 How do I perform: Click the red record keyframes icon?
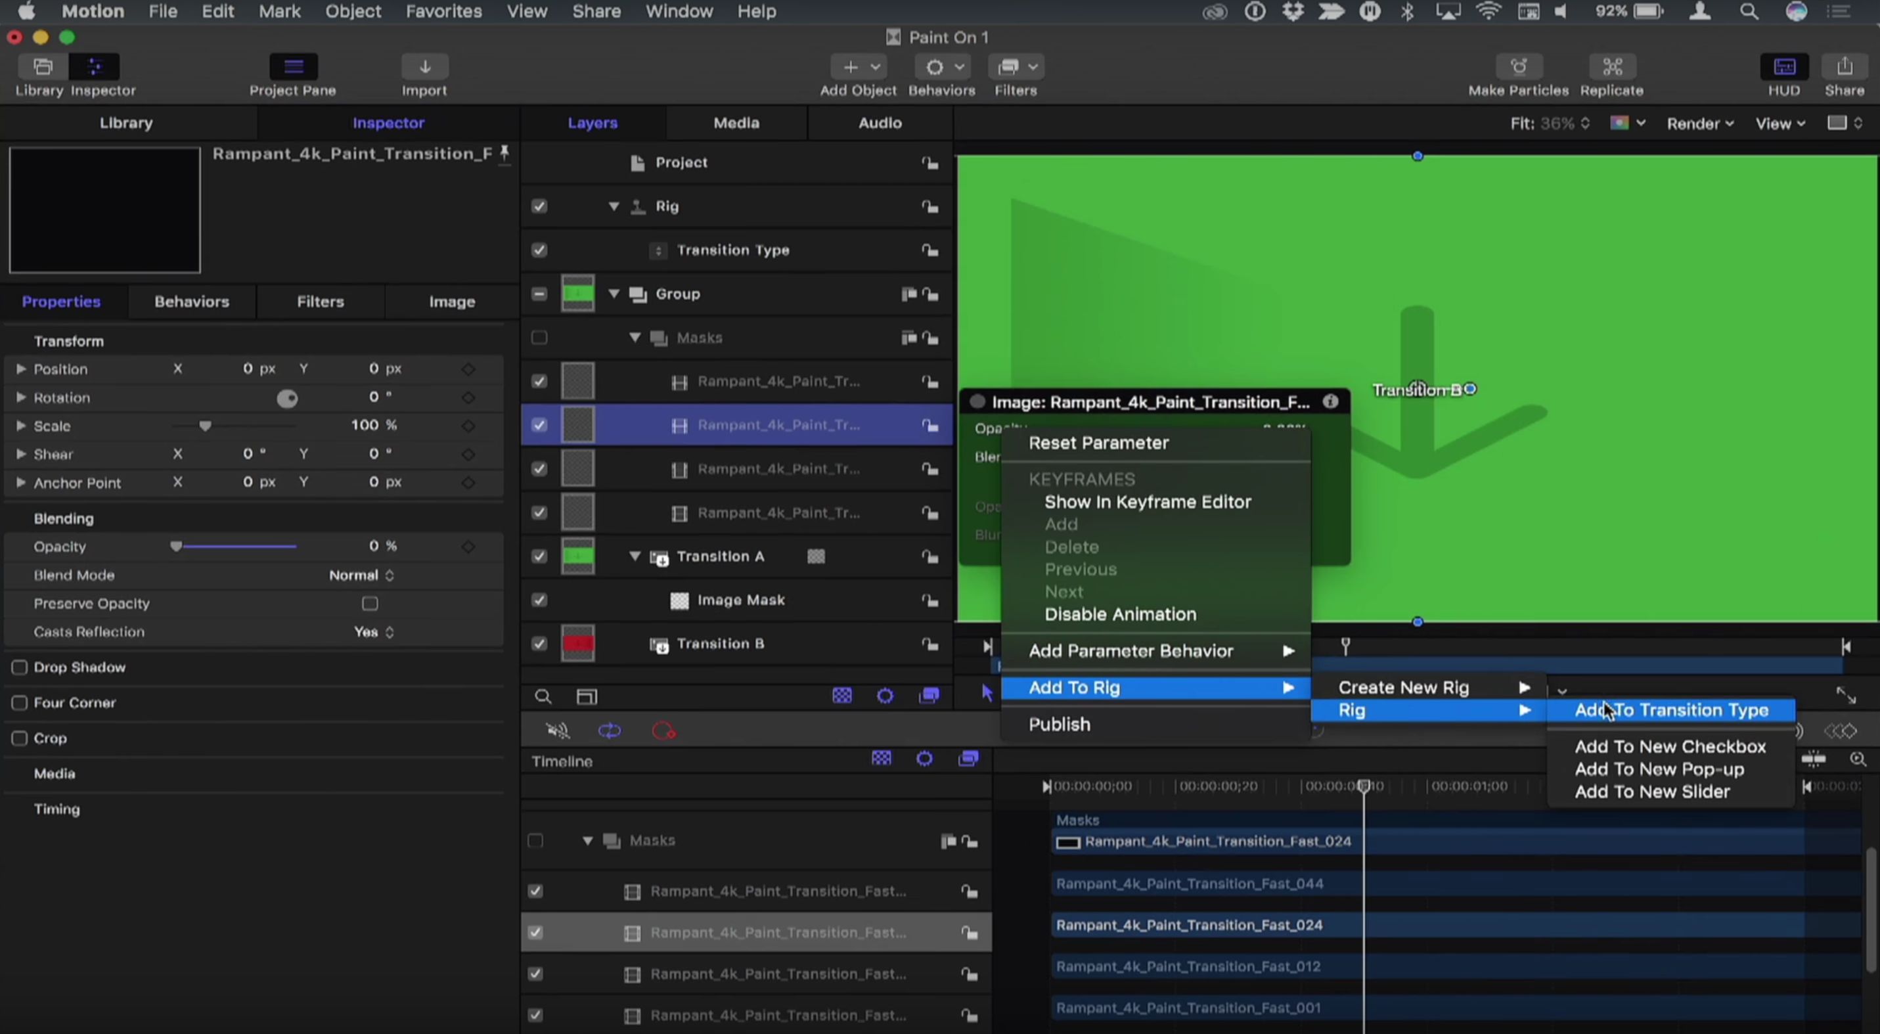coord(664,731)
